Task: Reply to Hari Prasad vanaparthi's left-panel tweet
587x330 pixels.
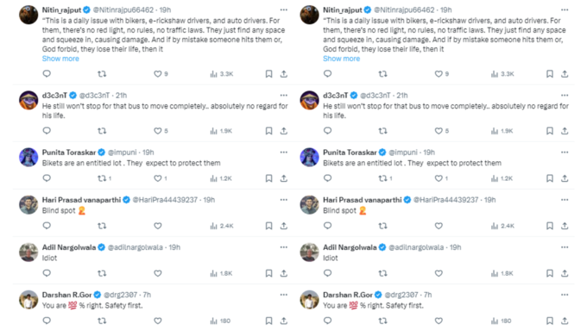Action: coord(47,226)
